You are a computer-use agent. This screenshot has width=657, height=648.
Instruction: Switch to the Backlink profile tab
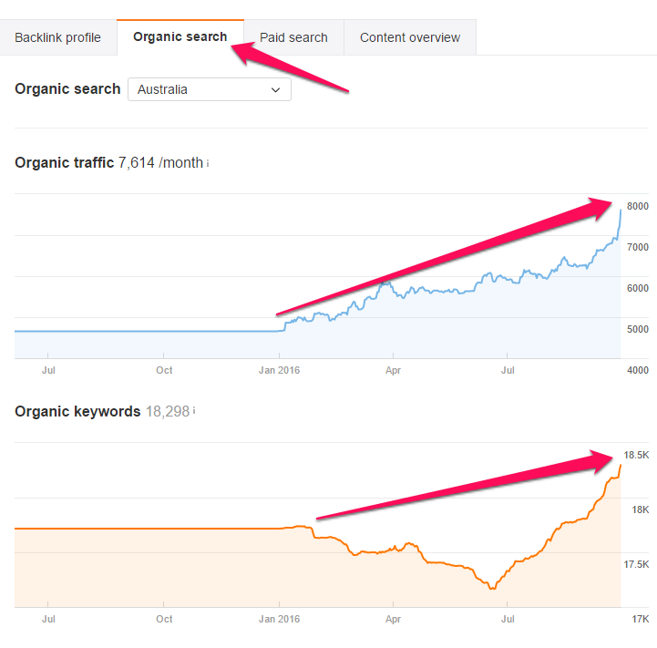pyautogui.click(x=57, y=37)
